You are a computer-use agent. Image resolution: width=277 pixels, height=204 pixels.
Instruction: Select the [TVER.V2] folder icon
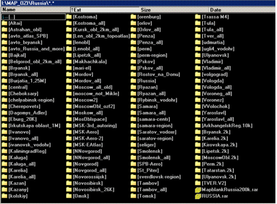pyautogui.click(x=198, y=183)
